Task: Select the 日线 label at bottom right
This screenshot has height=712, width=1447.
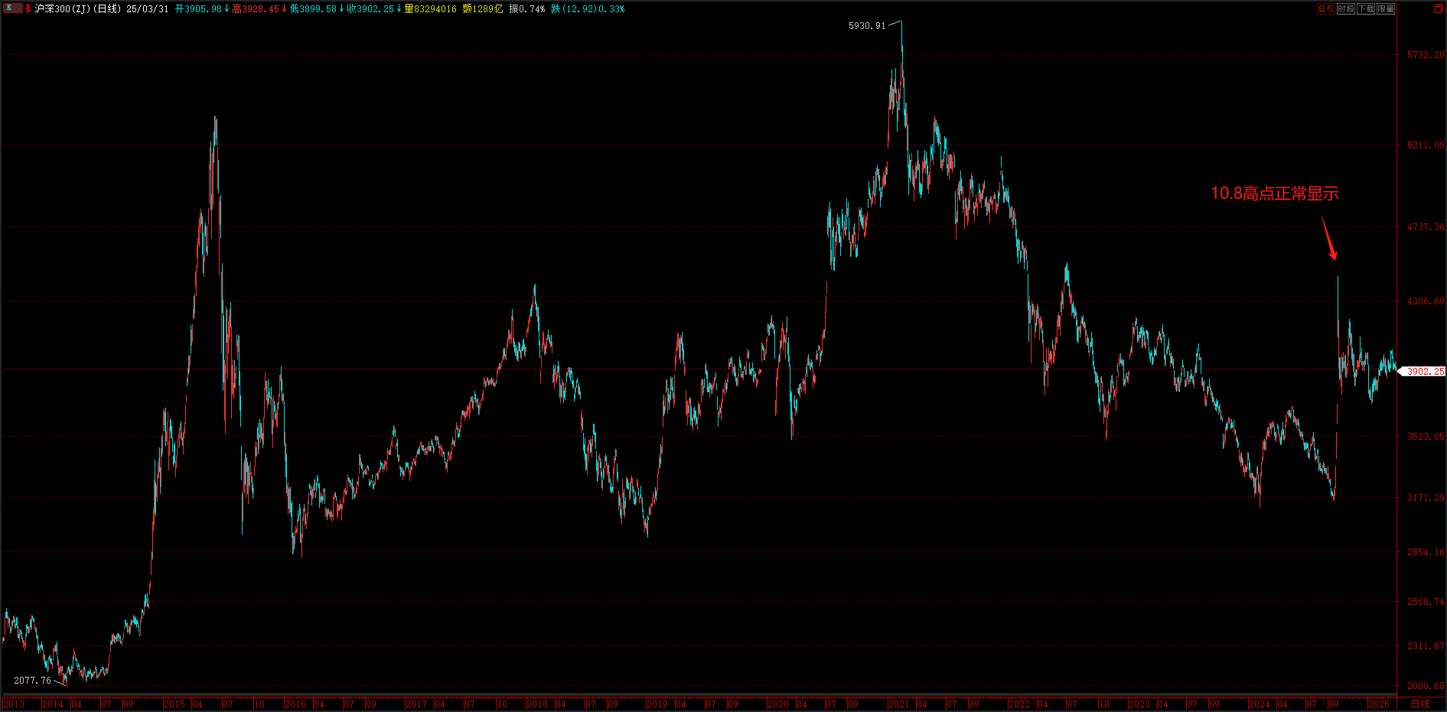Action: pos(1420,704)
